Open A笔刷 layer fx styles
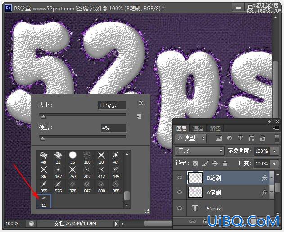Viewport: 284px width, 232px height. [265, 192]
